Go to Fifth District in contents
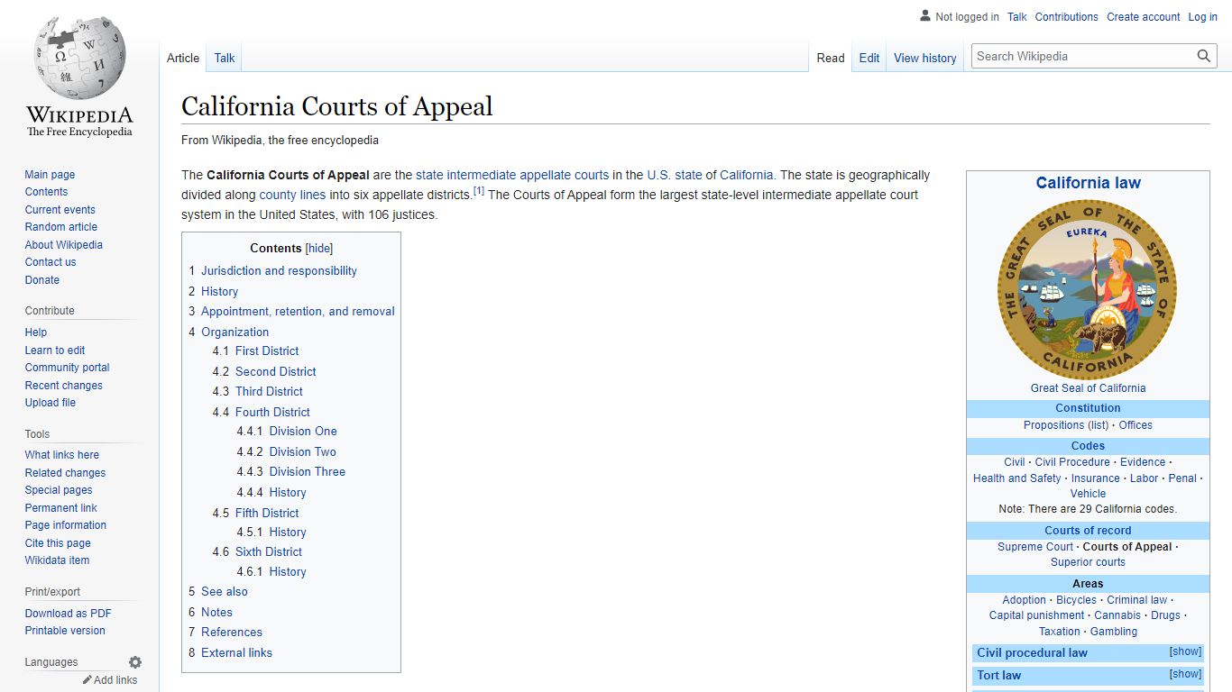This screenshot has height=692, width=1232. pos(267,513)
